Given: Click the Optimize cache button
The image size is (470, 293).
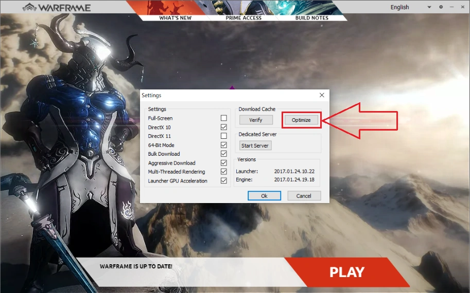Looking at the screenshot, I should (x=301, y=120).
